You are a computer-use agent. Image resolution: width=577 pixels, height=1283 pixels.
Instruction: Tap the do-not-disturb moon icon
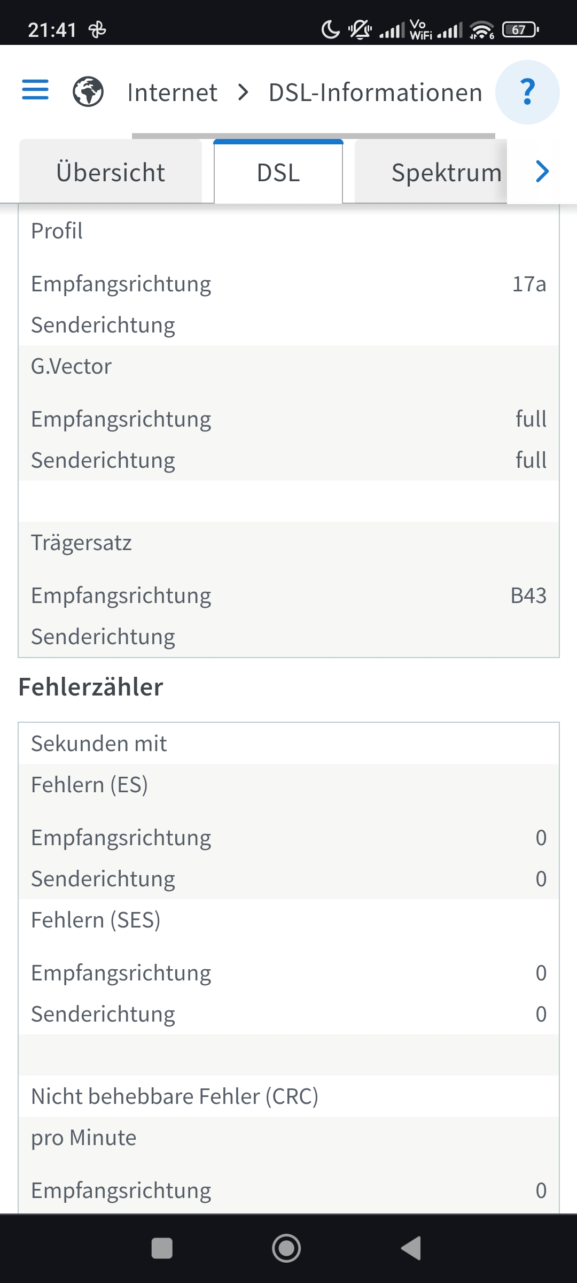pos(330,30)
